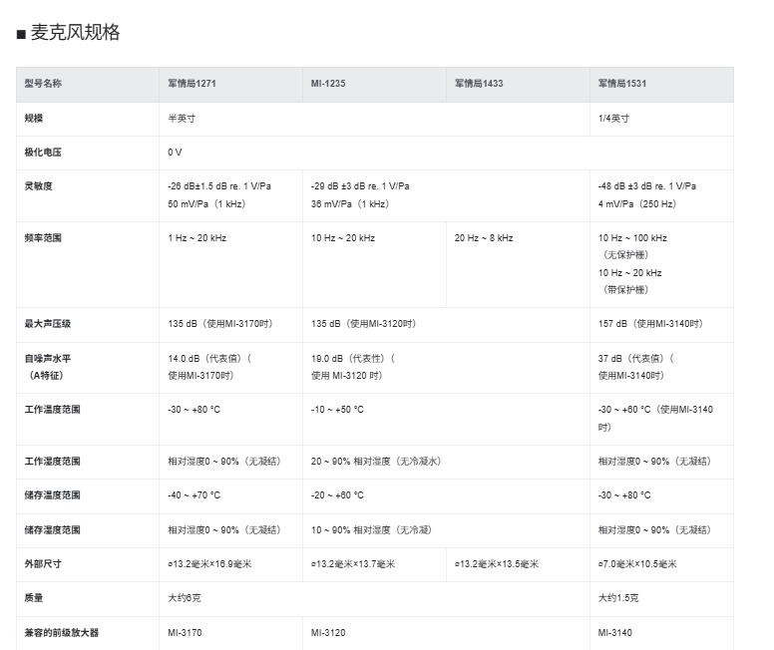Select the 极化电压 row label

(43, 152)
